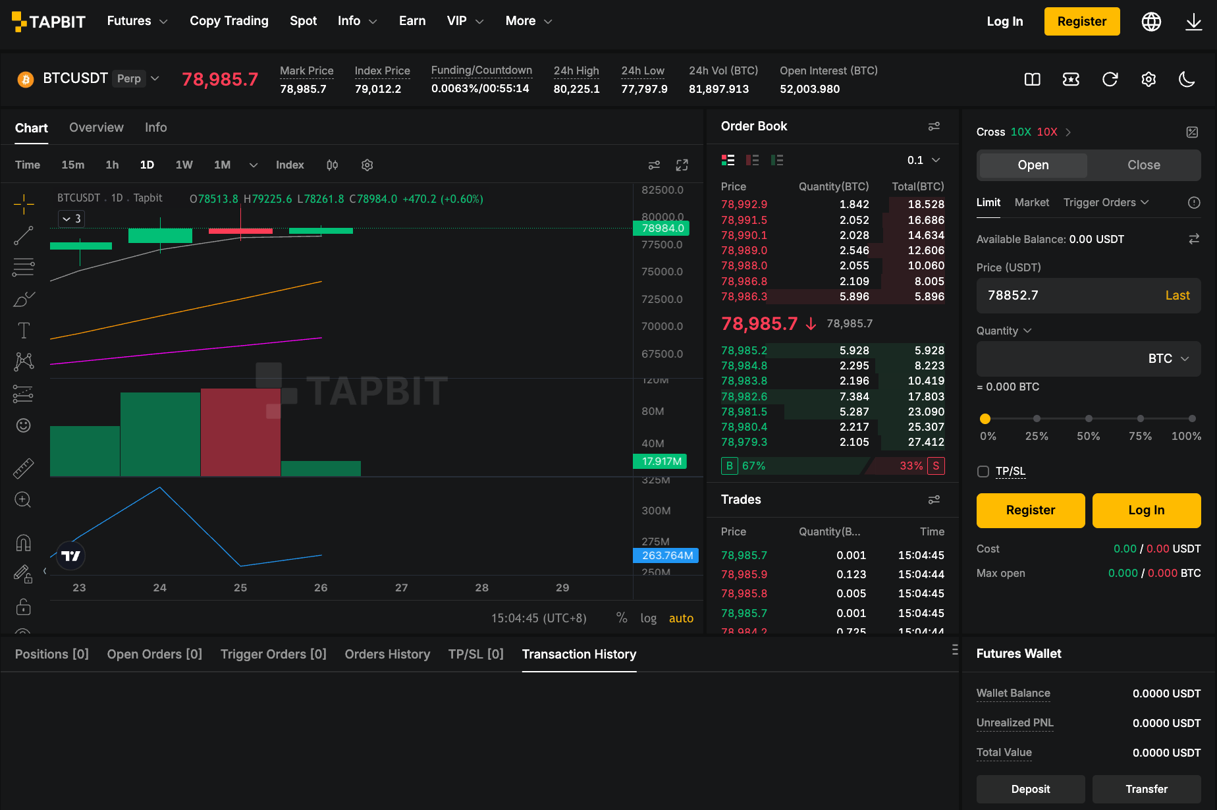The width and height of the screenshot is (1217, 810).
Task: Set quantity slider to 50%
Action: pos(1089,419)
